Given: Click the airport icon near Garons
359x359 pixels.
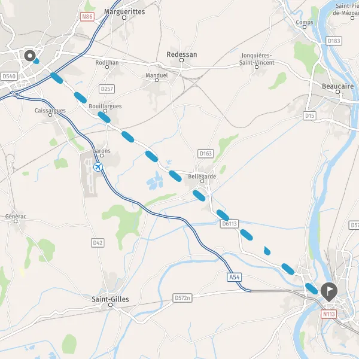Looking at the screenshot, I should coord(98,167).
